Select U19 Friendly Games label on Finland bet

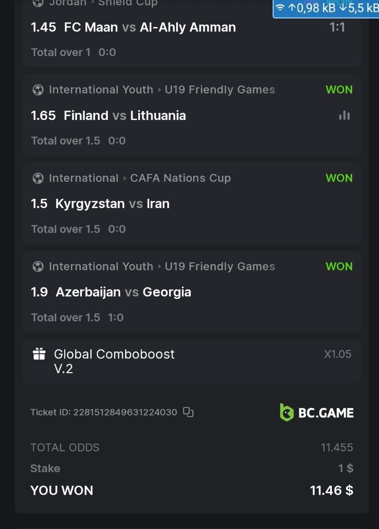click(220, 90)
